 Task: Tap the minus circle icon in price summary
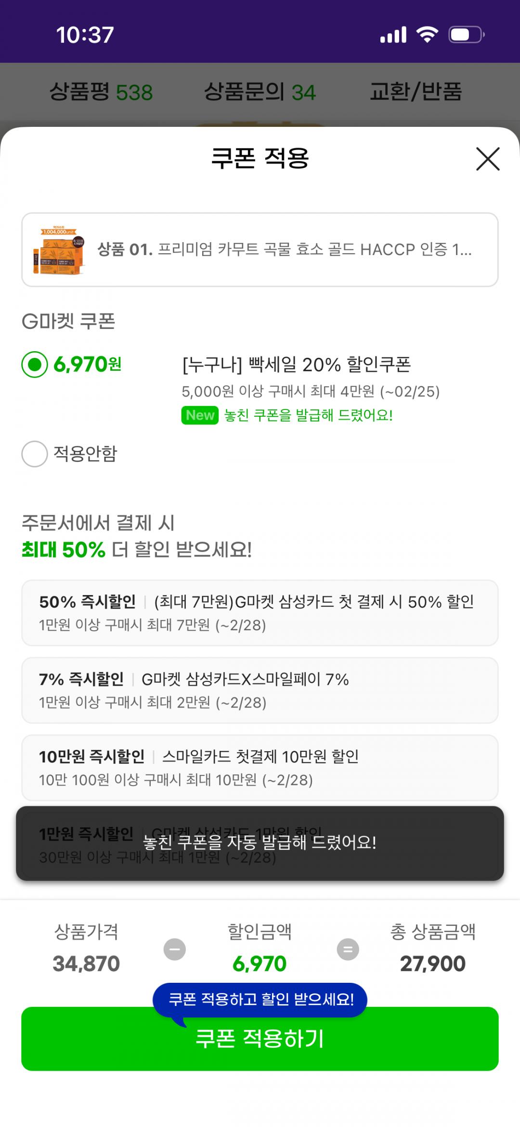[175, 949]
